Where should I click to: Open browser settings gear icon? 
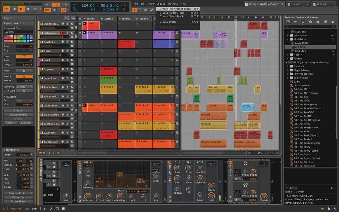[x=333, y=22]
